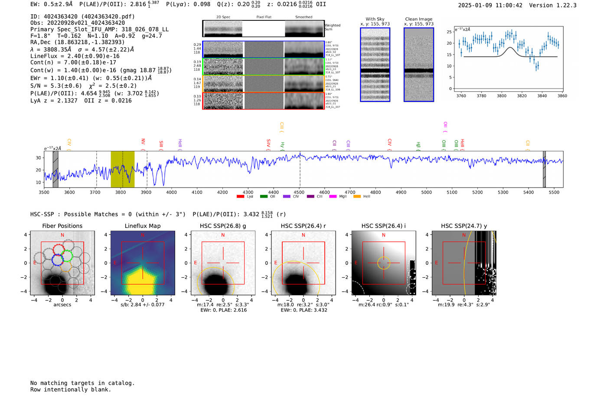Select the With Sky image panel
This screenshot has width=607, height=413.
point(375,65)
